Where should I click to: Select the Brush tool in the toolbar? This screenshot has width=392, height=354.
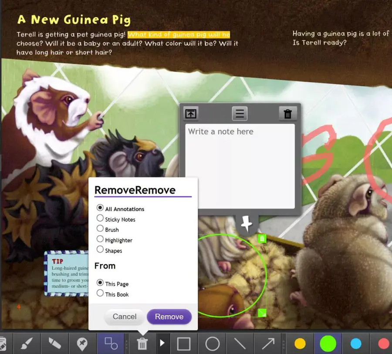[27, 344]
